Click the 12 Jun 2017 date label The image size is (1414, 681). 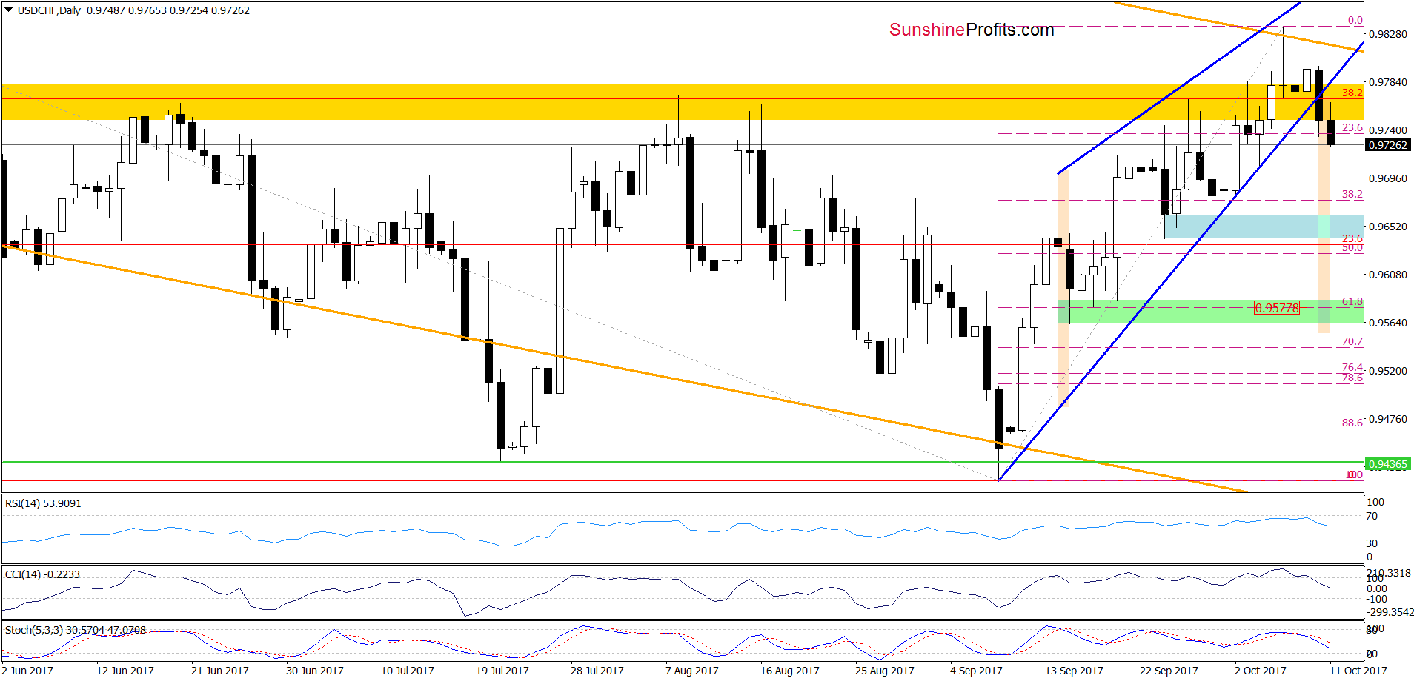(x=125, y=671)
